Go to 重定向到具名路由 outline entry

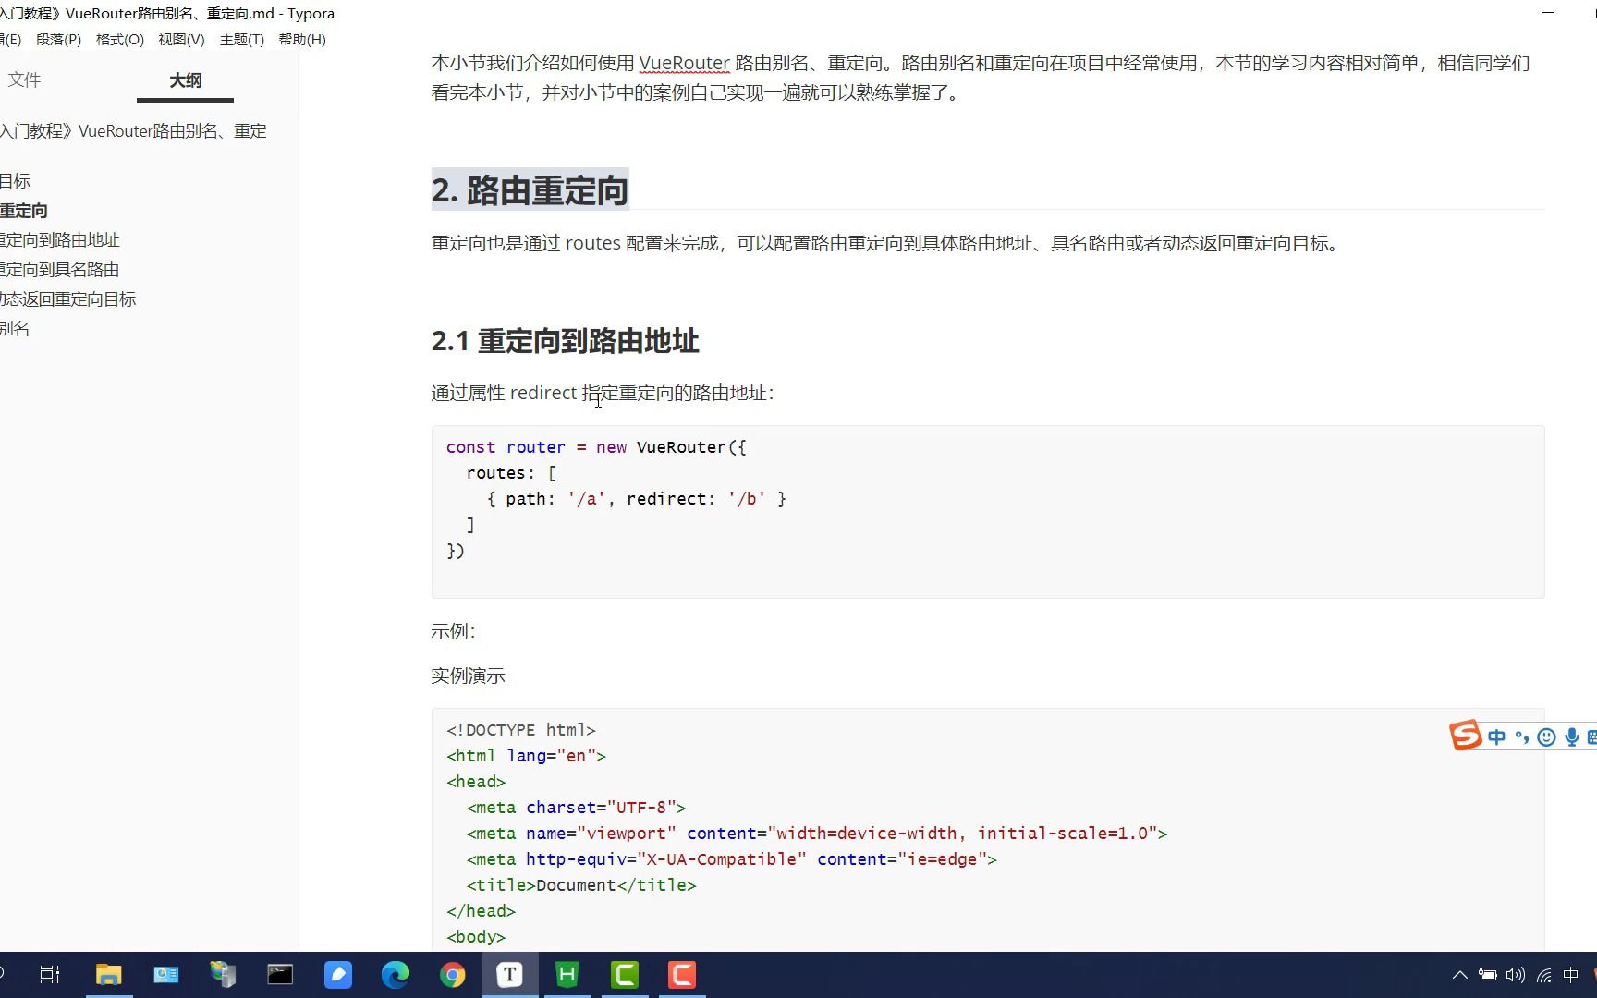60,270
